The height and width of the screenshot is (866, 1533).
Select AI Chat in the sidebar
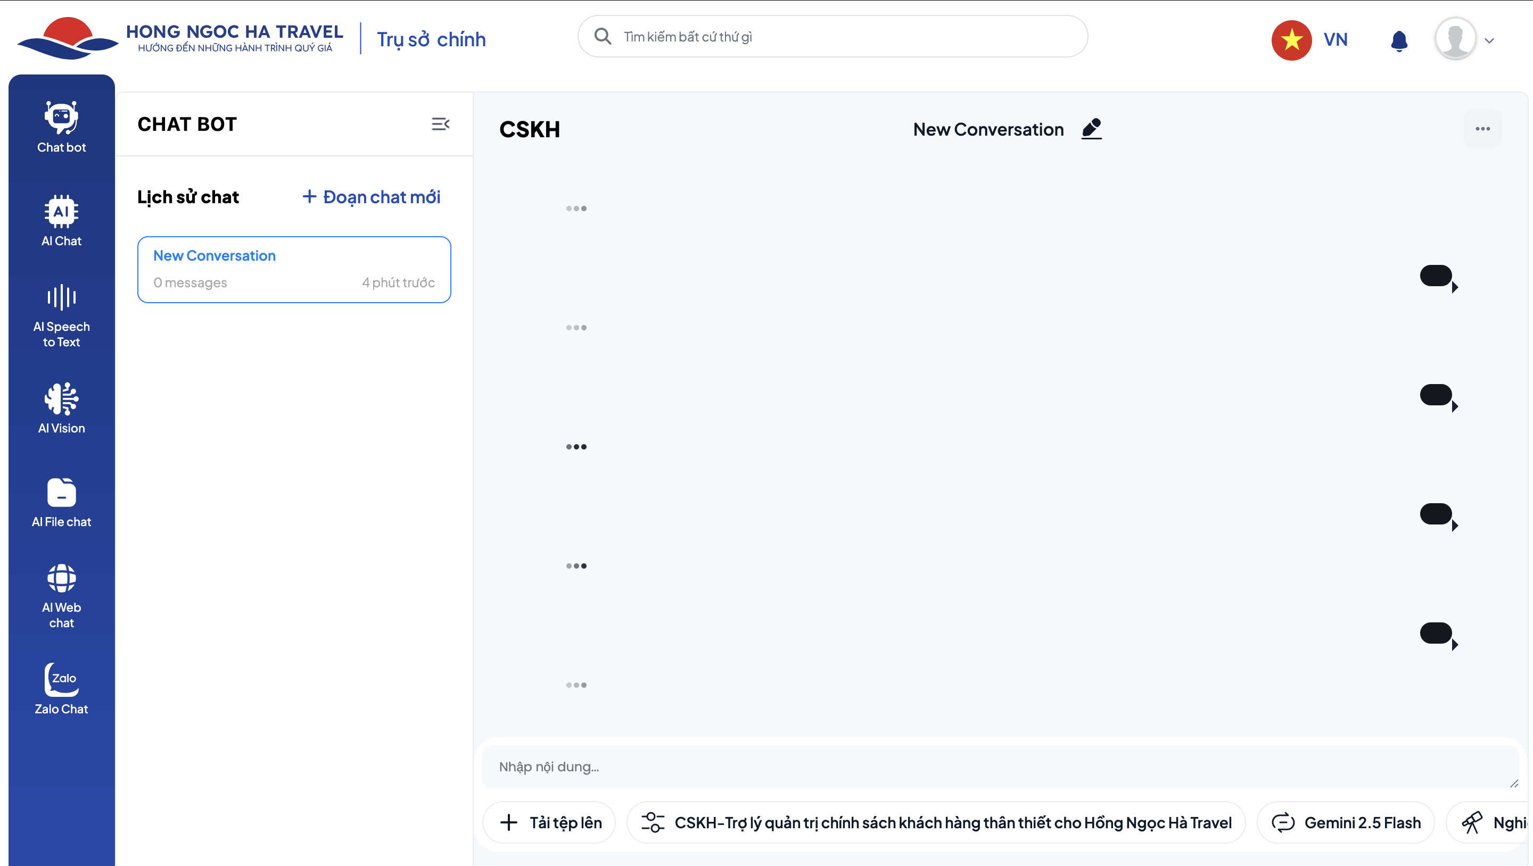(x=61, y=220)
